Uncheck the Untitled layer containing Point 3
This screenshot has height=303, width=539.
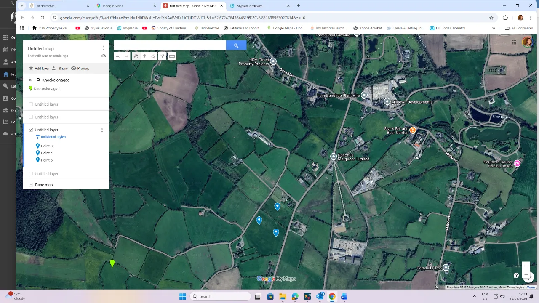tap(31, 130)
